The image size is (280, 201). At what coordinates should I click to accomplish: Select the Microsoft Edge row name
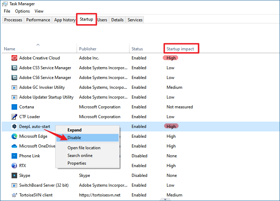click(x=33, y=136)
